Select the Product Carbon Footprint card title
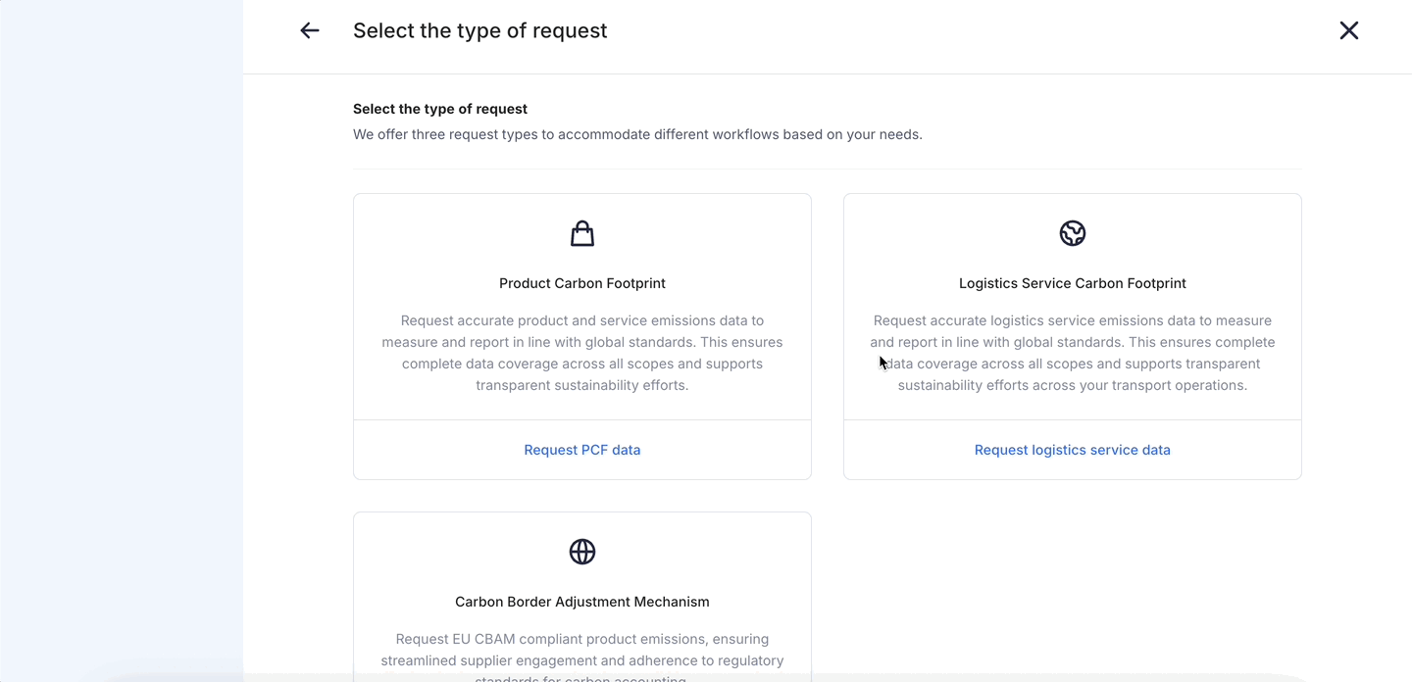This screenshot has width=1412, height=682. [582, 283]
